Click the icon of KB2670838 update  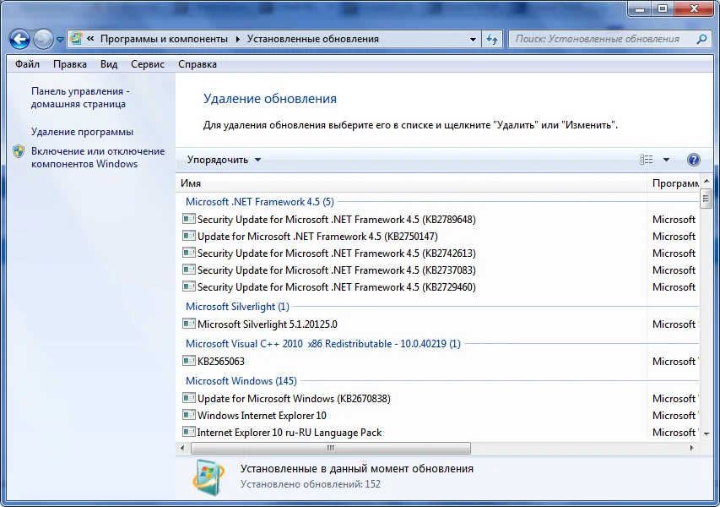189,398
